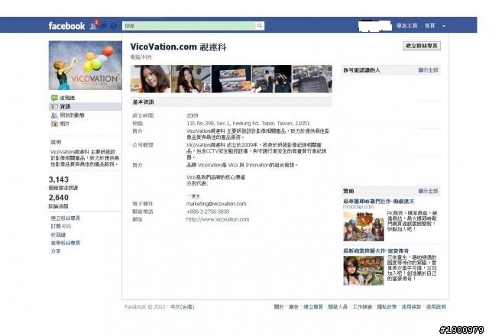Open 尋友工具 in the top bar
This screenshot has height=336, width=489.
click(406, 25)
